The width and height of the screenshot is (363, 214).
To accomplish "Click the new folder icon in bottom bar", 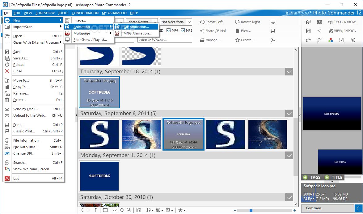I will 139,210.
